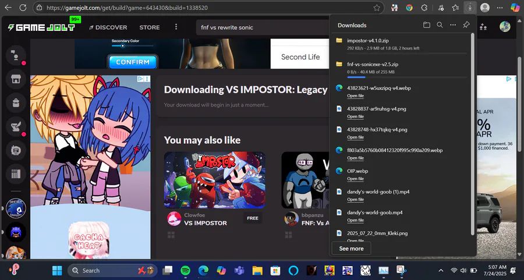
Task: Open Game Jolt user avatar menu
Action: (505, 27)
